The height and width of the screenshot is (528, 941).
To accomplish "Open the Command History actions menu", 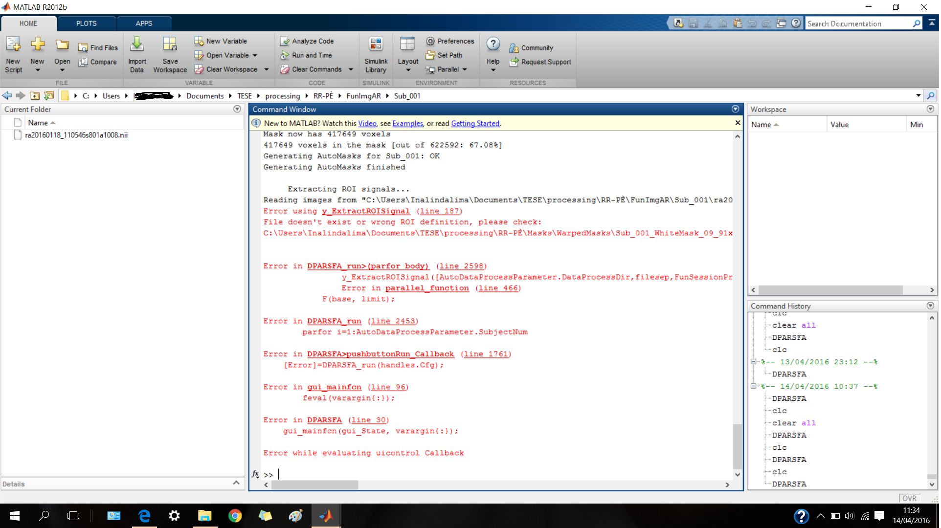I will click(x=930, y=306).
